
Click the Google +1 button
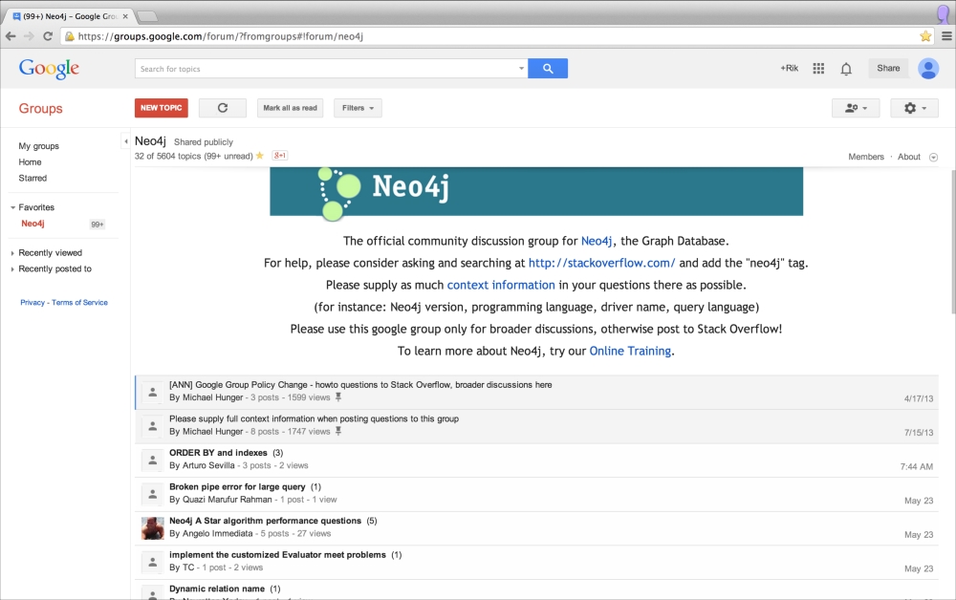point(280,156)
